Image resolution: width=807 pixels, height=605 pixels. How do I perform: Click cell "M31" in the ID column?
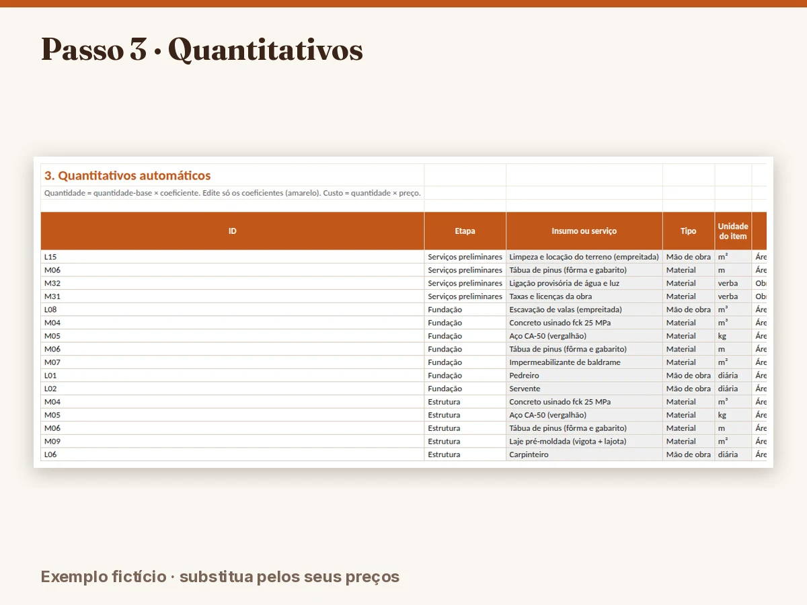pos(233,296)
